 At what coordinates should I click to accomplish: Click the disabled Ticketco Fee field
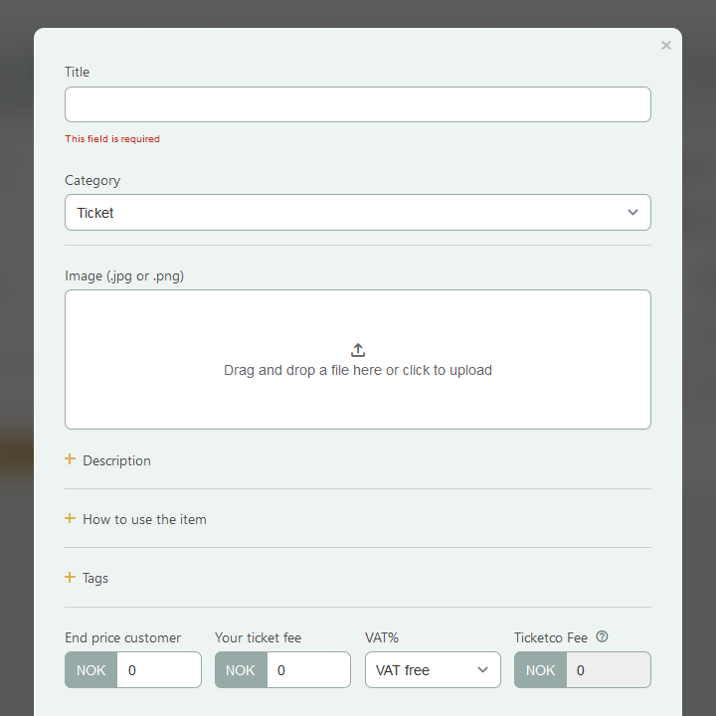[609, 670]
